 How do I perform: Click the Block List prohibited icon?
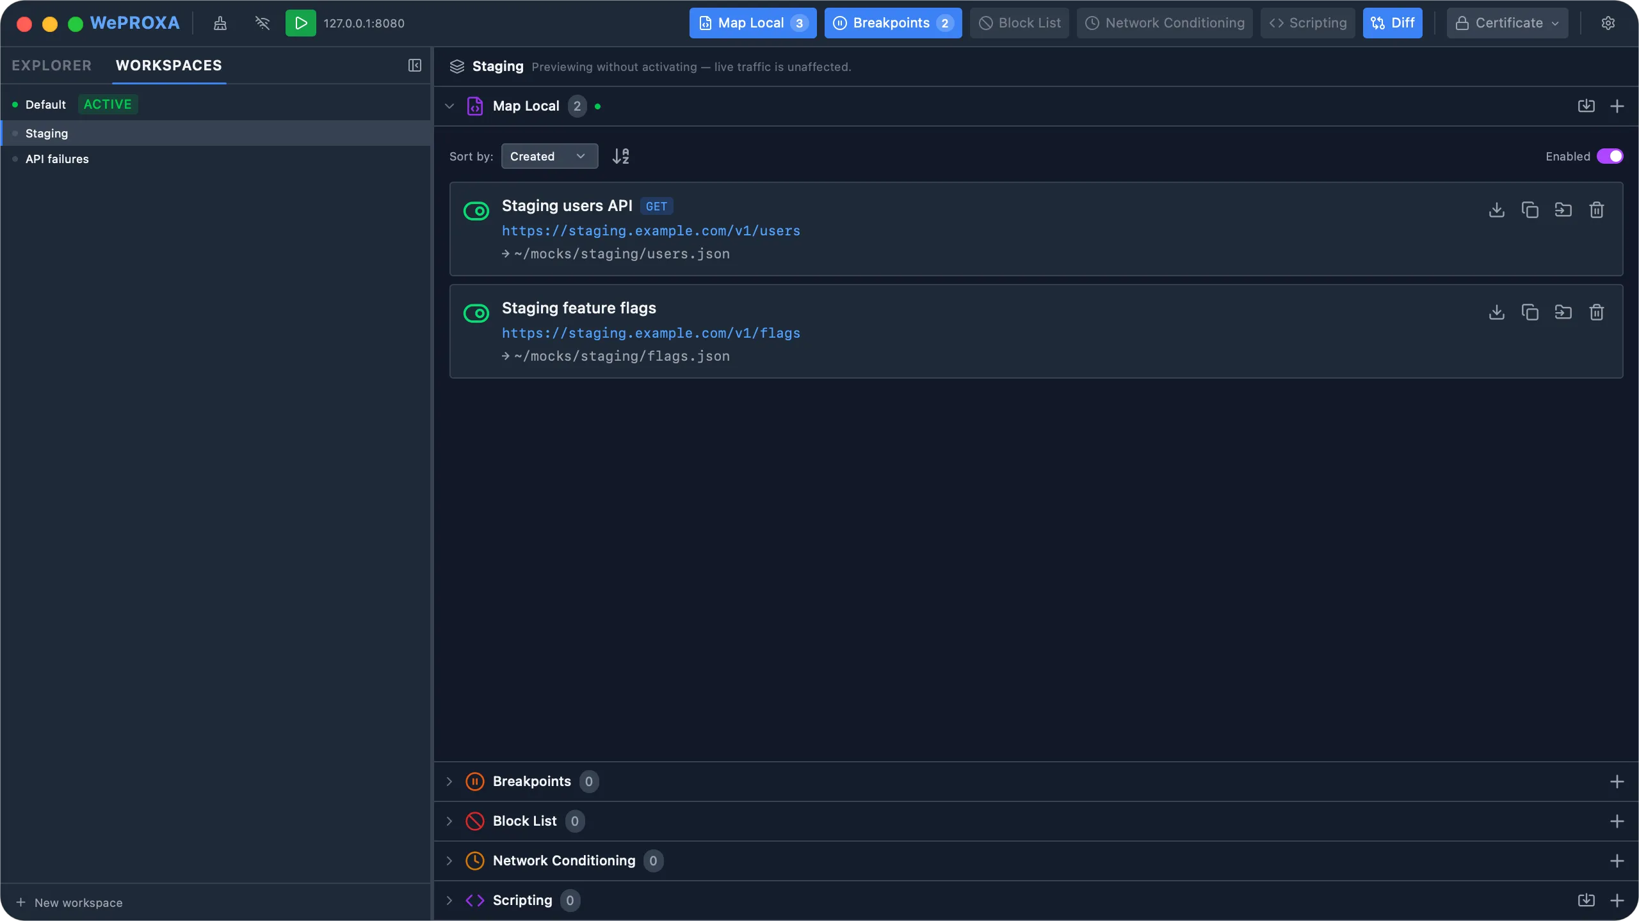point(474,821)
